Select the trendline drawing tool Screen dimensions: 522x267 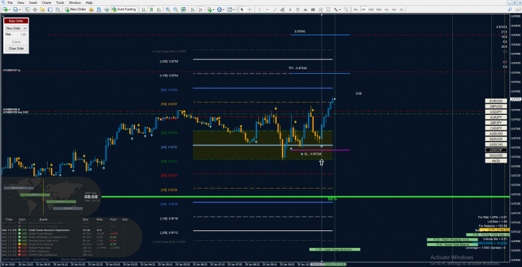[x=275, y=10]
